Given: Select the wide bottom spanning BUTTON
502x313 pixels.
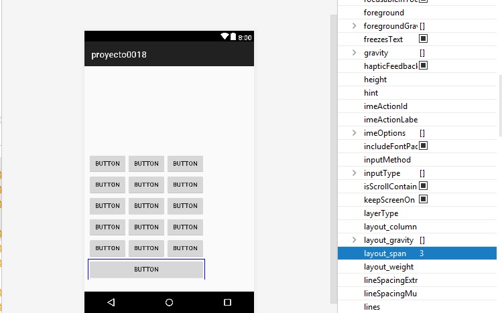Looking at the screenshot, I should pyautogui.click(x=146, y=270).
